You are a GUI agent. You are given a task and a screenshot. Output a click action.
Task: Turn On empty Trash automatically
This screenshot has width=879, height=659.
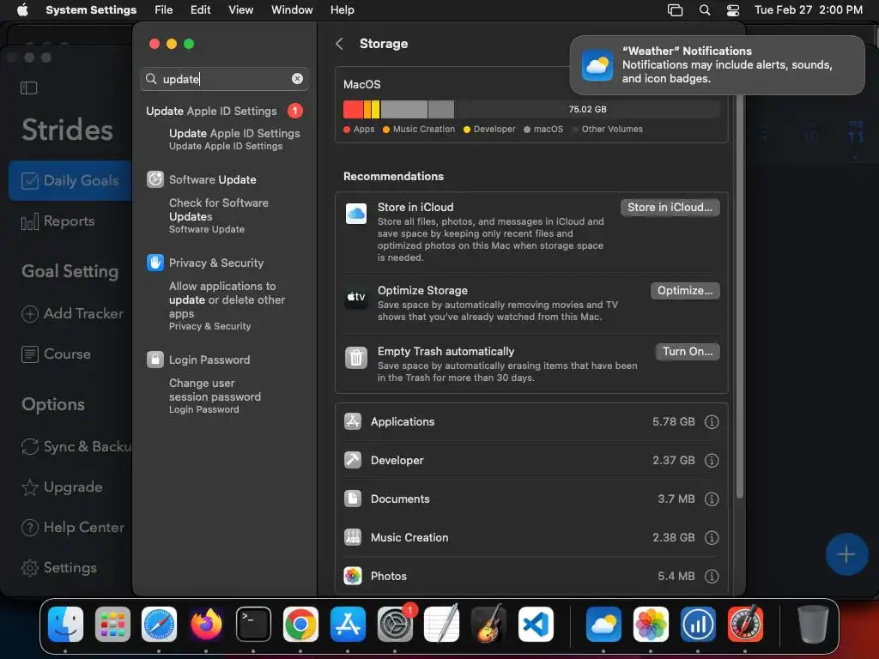(688, 352)
